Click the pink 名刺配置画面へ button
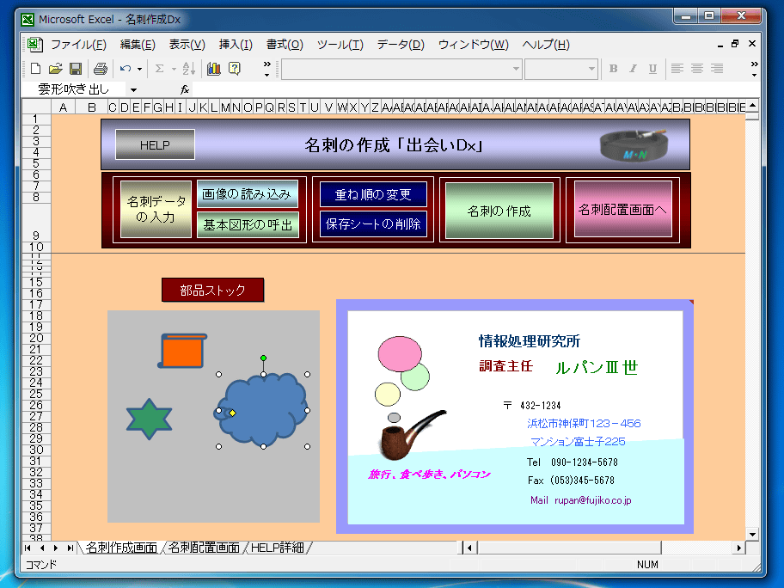Screen dimensions: 784x588 [x=622, y=209]
